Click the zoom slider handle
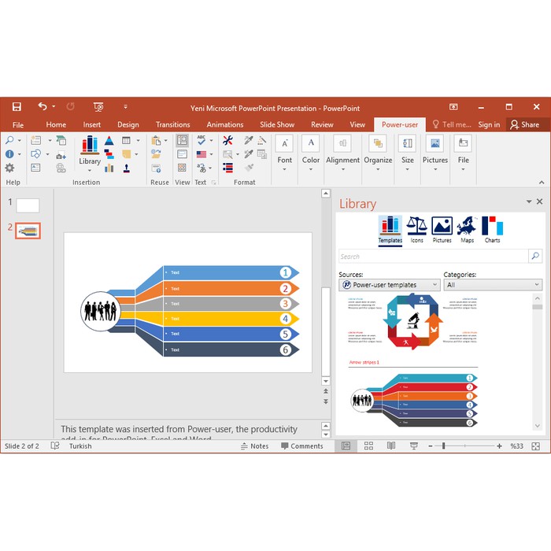Viewport: 551px width, 551px height. (443, 446)
